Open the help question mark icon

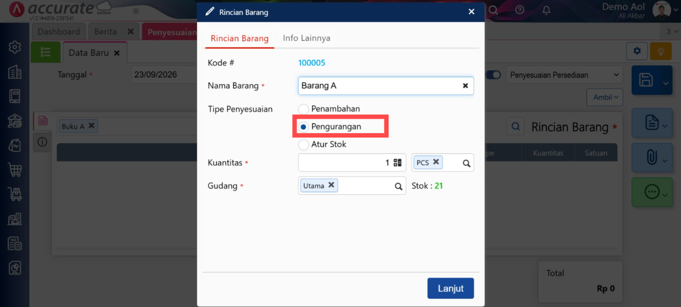(520, 10)
